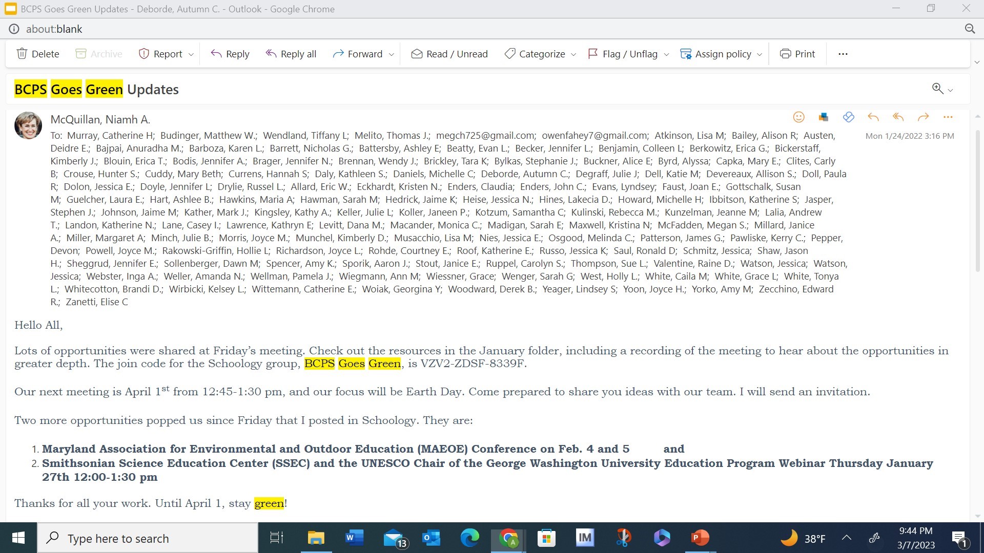Open Outlook from the taskbar
Image resolution: width=984 pixels, height=553 pixels.
(x=432, y=538)
